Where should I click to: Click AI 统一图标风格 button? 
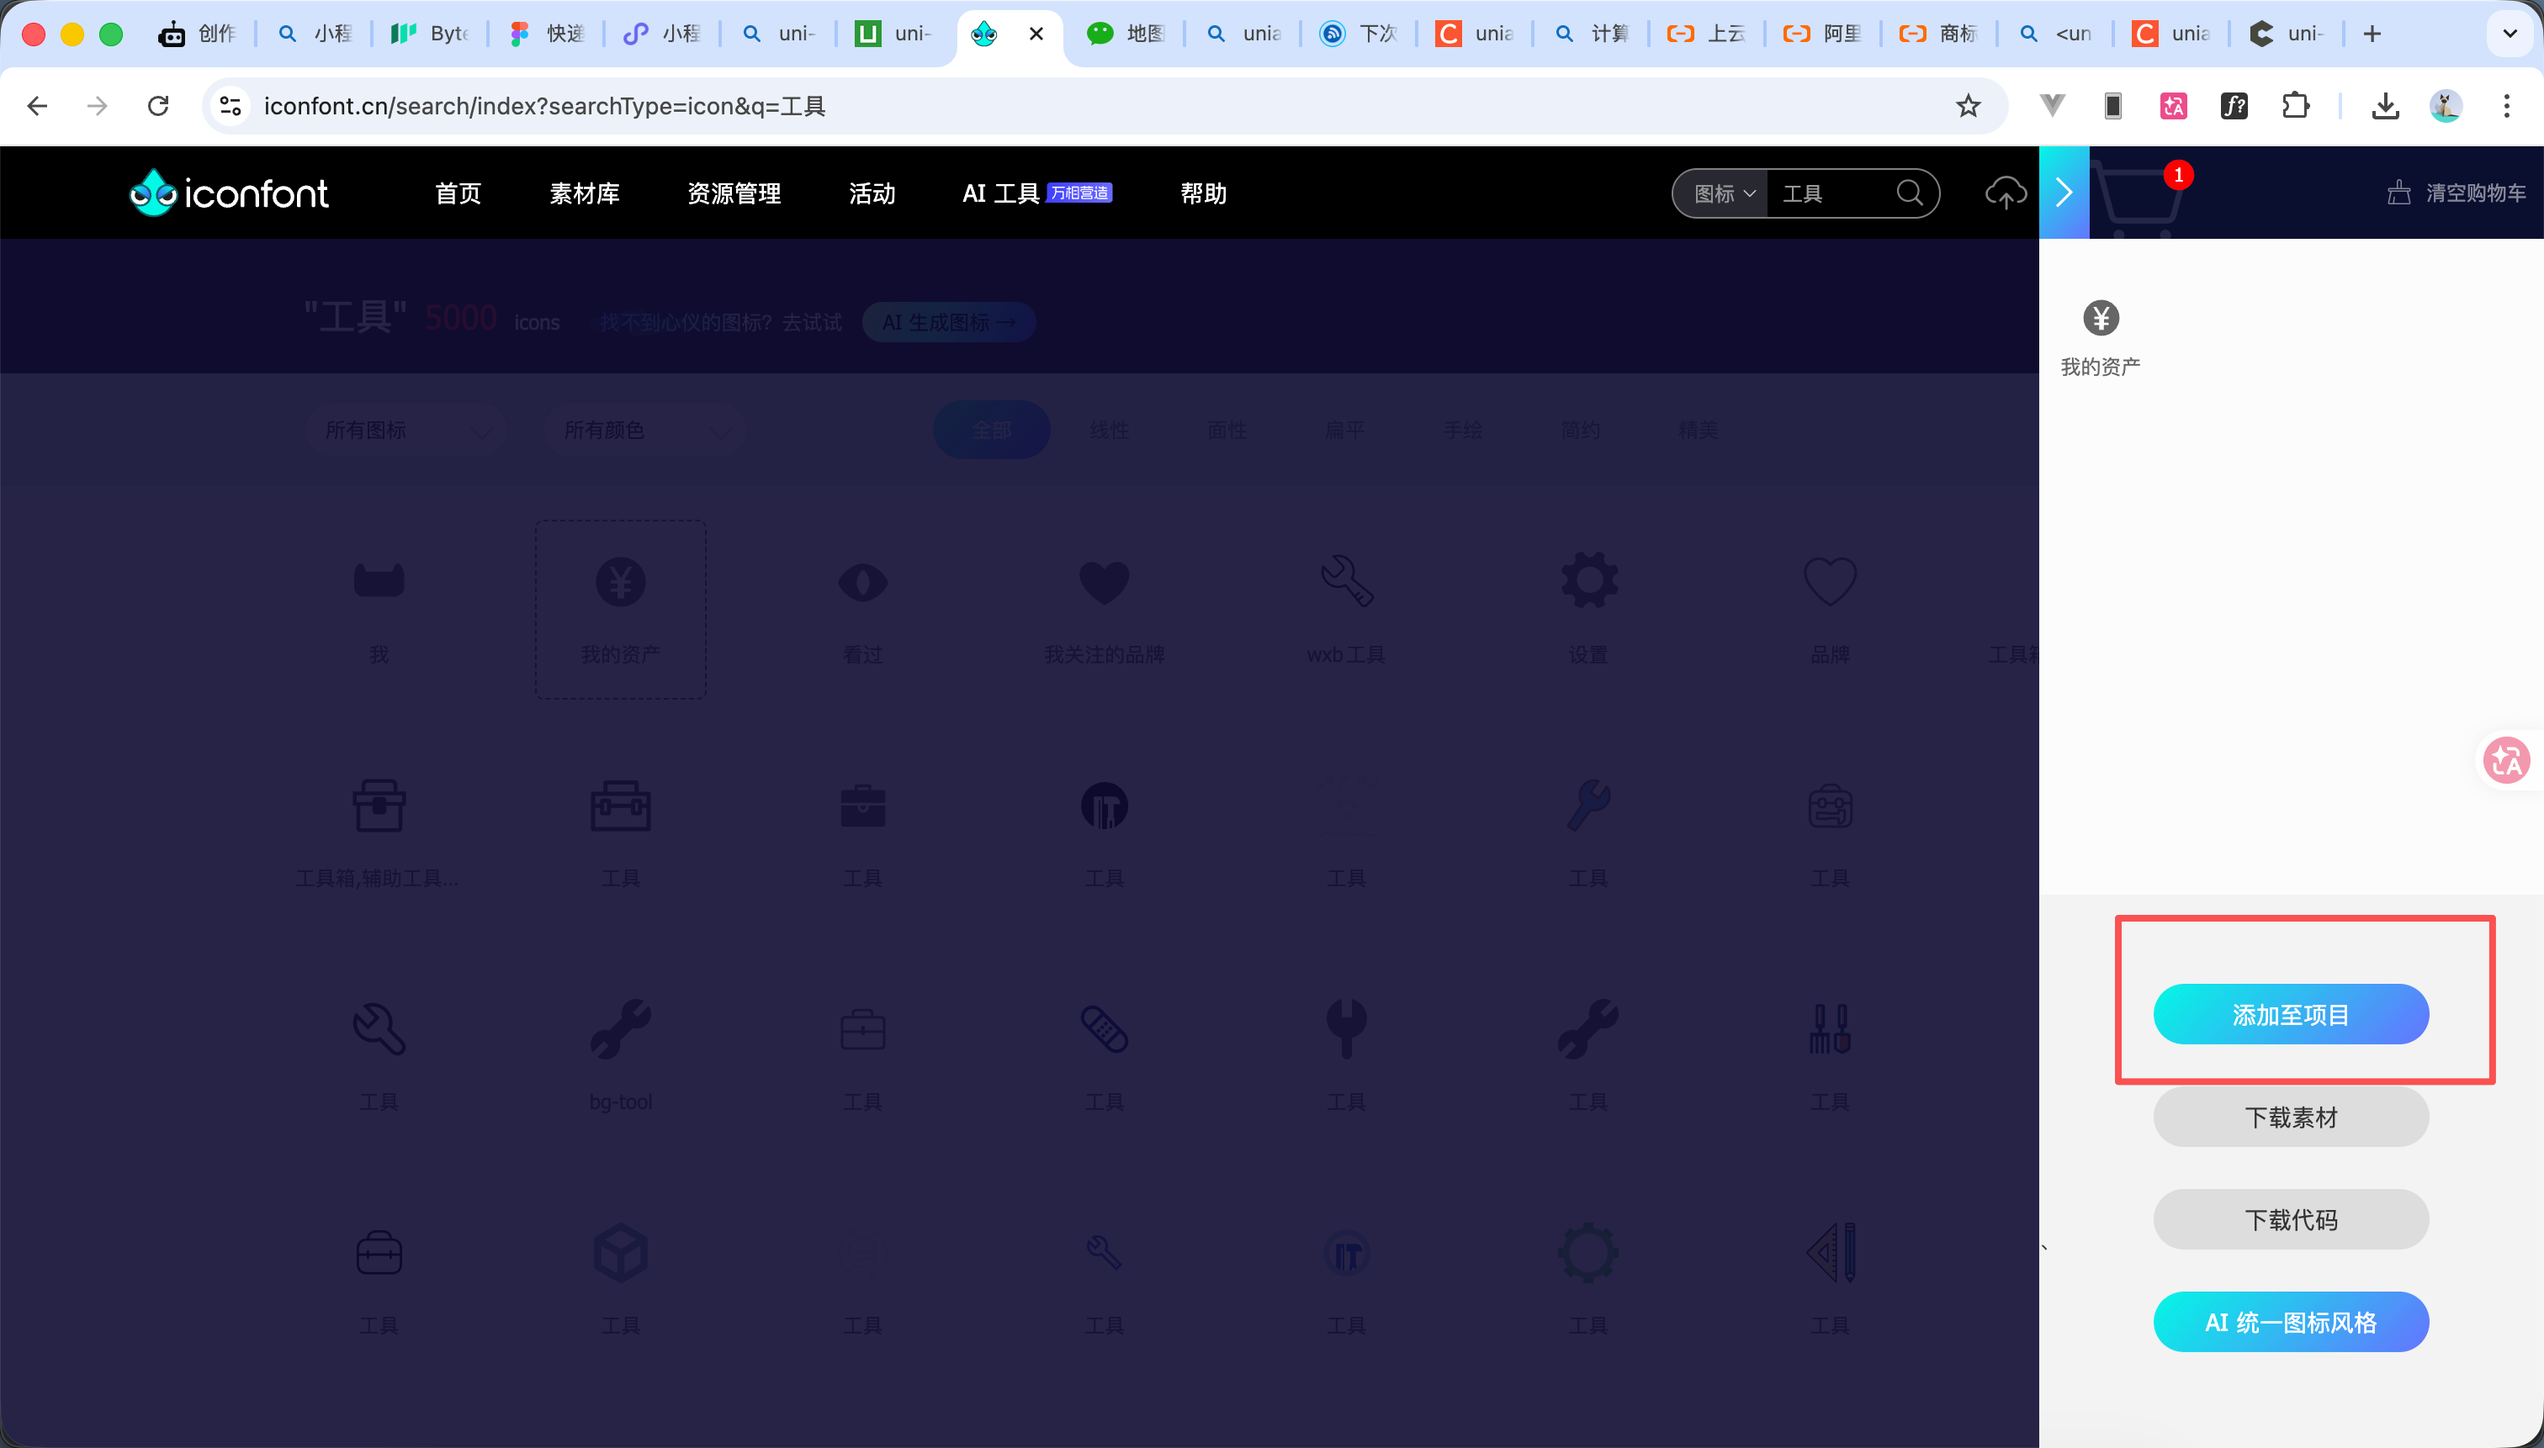(x=2290, y=1322)
